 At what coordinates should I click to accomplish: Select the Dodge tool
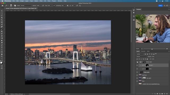(2, 43)
